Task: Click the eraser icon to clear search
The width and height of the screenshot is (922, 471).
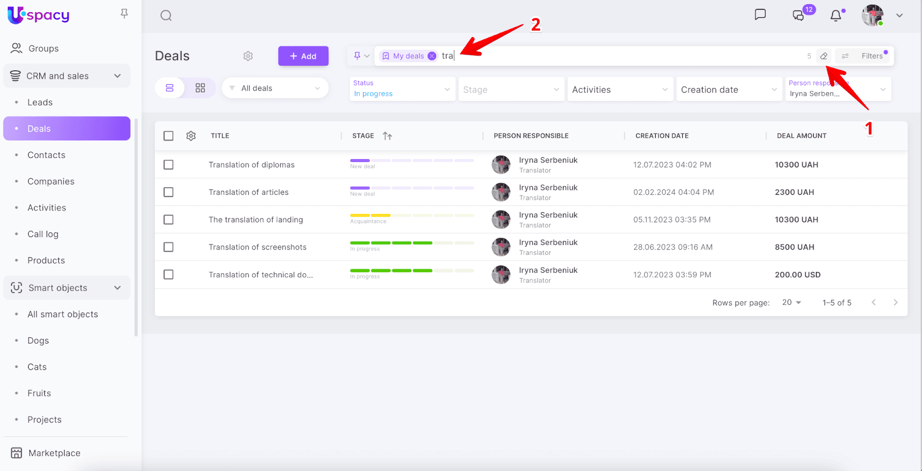Action: (x=824, y=56)
